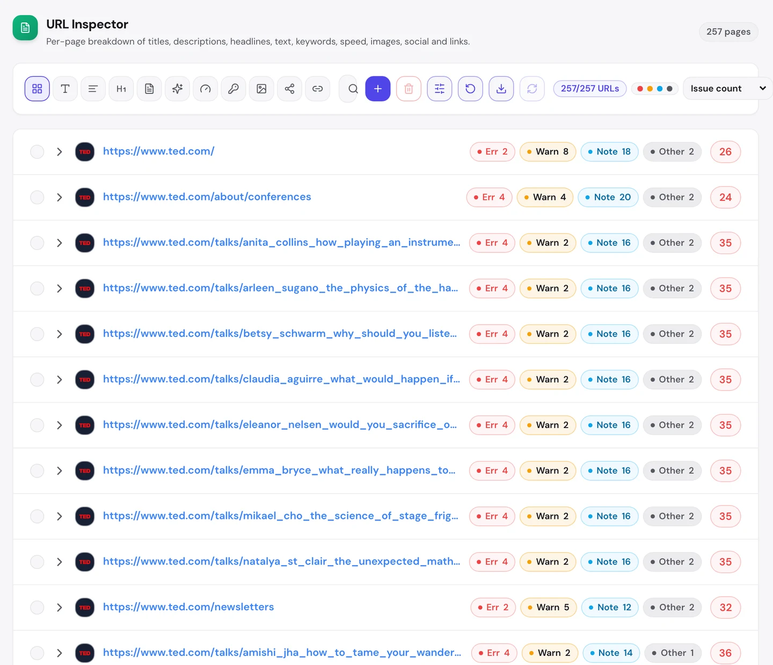Open the filter sliders settings icon
Screen dimensions: 773x665
[440, 89]
